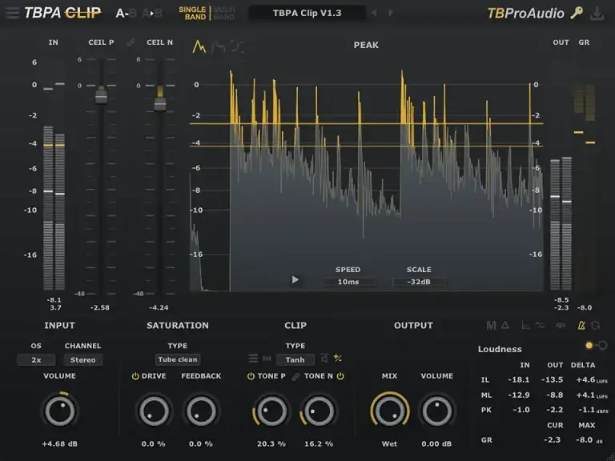615x461 pixels.
Task: Click the TBProAudio logo
Action: (x=525, y=13)
